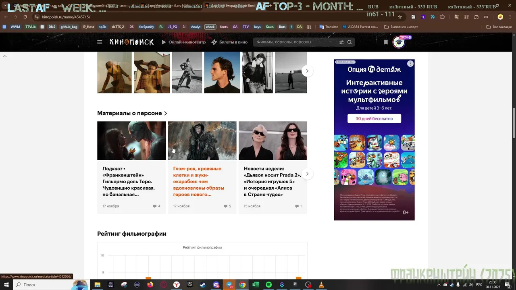Open Билеты в кино from the header

tap(229, 42)
